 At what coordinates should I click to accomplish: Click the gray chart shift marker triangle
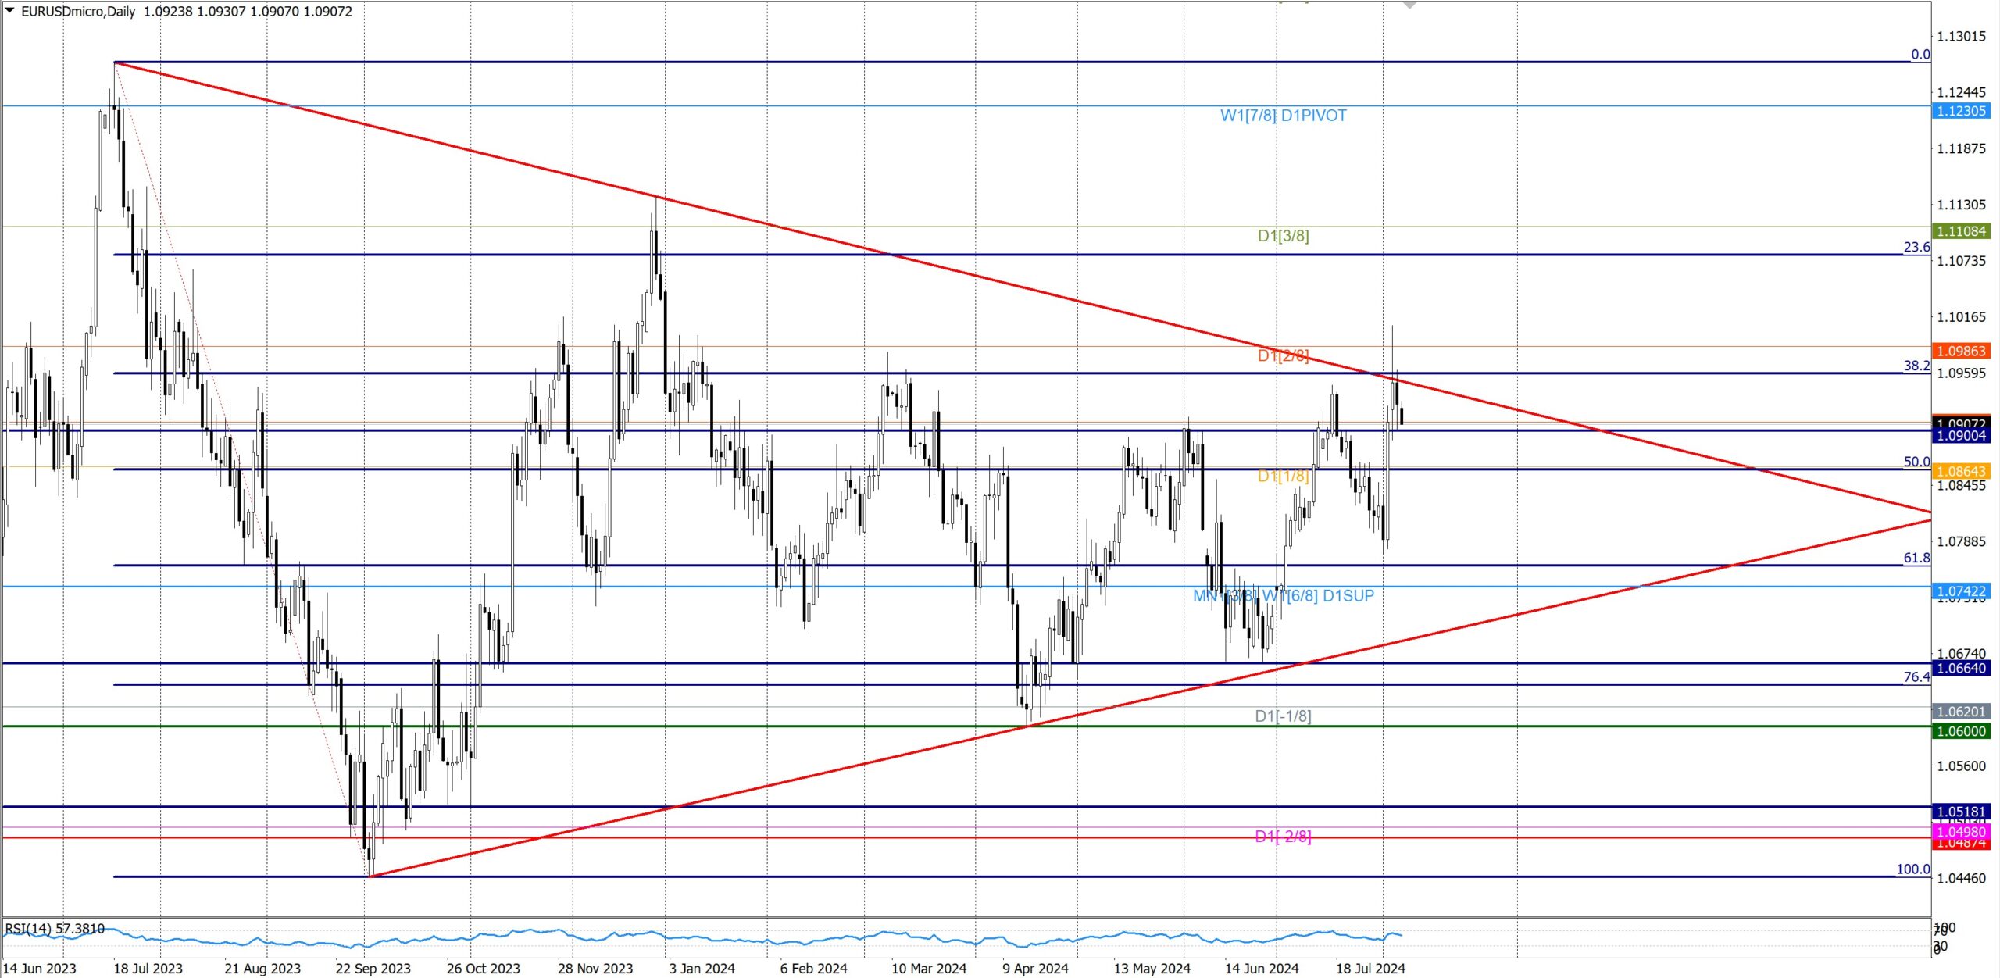pyautogui.click(x=1409, y=5)
